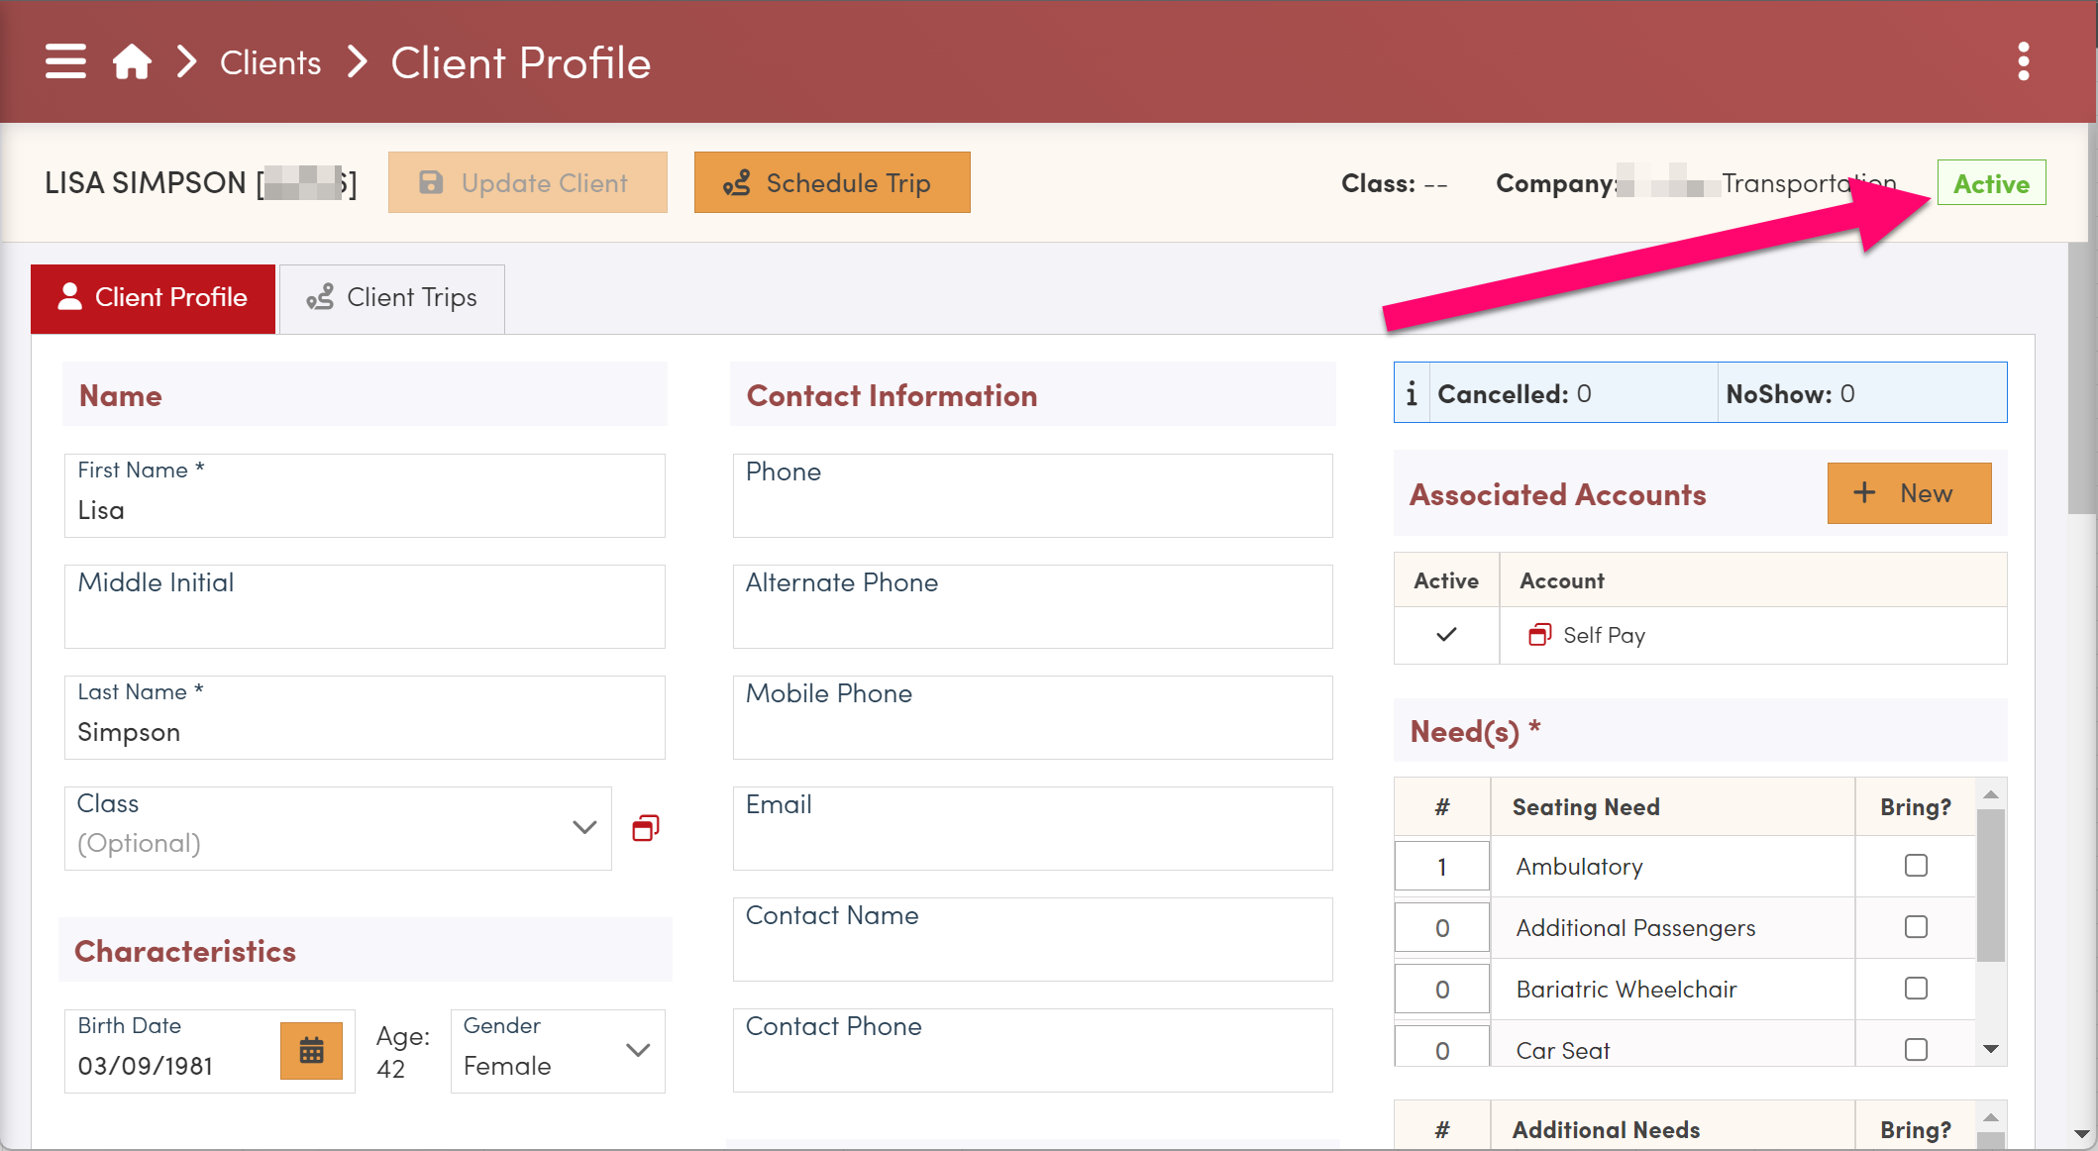Toggle the Active status badge
The width and height of the screenshot is (2098, 1151).
point(1991,183)
